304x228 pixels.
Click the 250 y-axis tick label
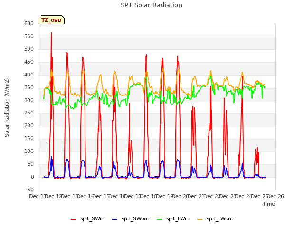tap(29, 113)
